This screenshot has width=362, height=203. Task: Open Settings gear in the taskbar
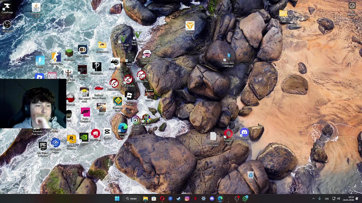tap(204, 198)
